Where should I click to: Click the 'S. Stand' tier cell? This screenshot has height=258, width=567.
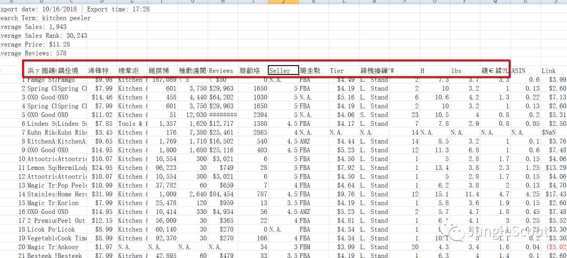(x=374, y=115)
